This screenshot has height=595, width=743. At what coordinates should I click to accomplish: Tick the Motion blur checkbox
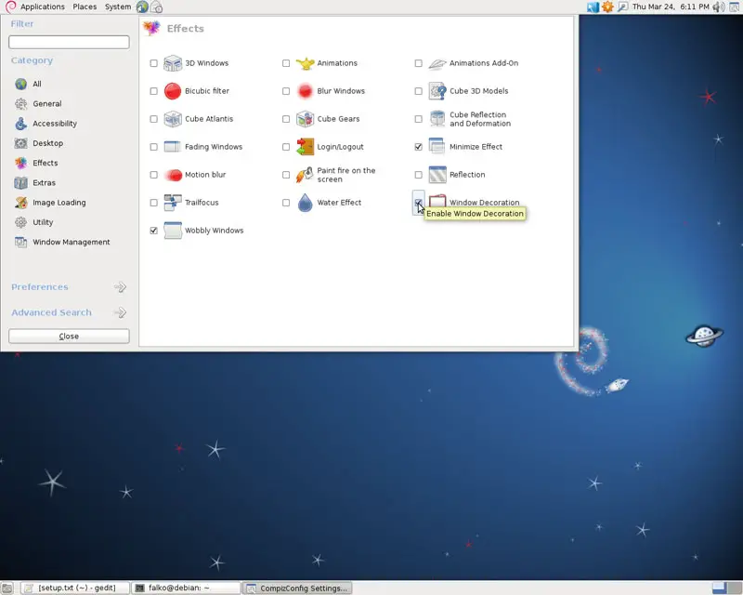153,175
